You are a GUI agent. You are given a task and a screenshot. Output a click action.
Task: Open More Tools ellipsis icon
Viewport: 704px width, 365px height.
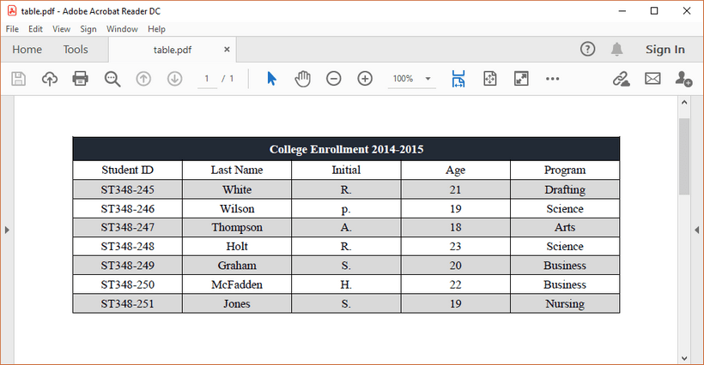[x=552, y=79]
